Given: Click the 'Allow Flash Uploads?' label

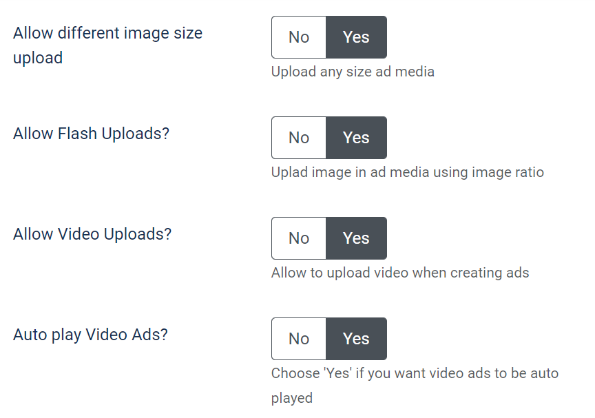Looking at the screenshot, I should coord(91,134).
